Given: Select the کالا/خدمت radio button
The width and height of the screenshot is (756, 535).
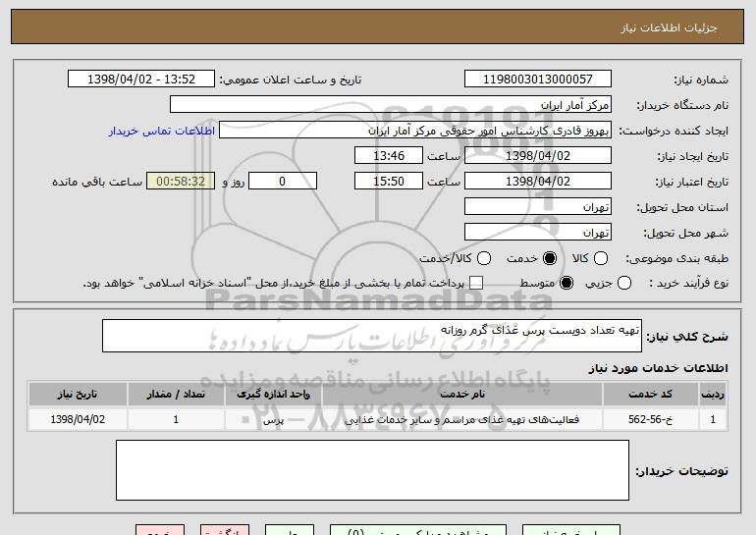Looking at the screenshot, I should (x=484, y=259).
